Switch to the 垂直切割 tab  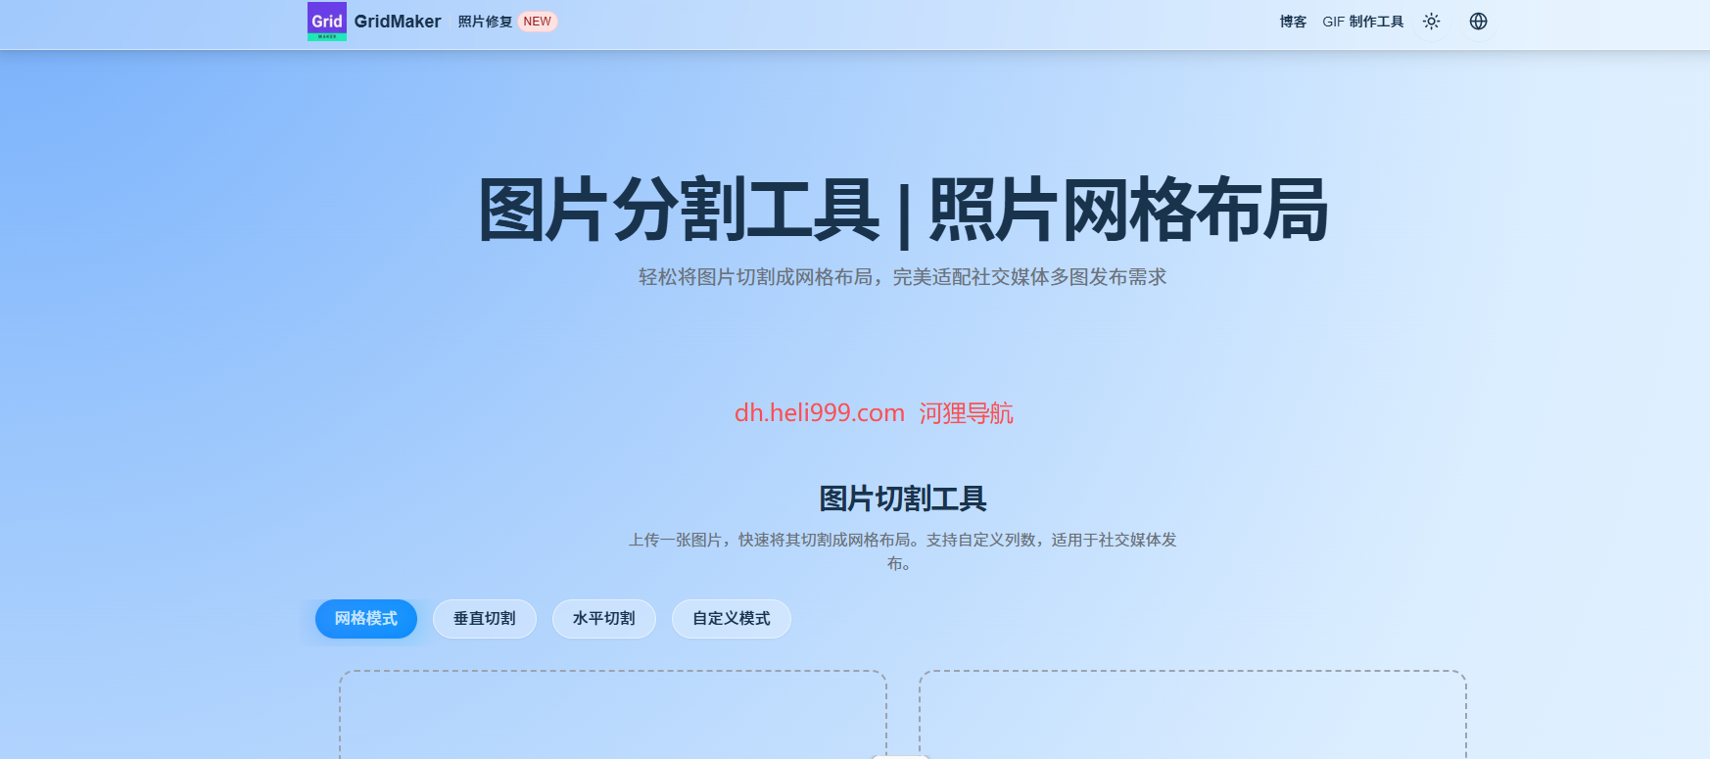pos(485,619)
